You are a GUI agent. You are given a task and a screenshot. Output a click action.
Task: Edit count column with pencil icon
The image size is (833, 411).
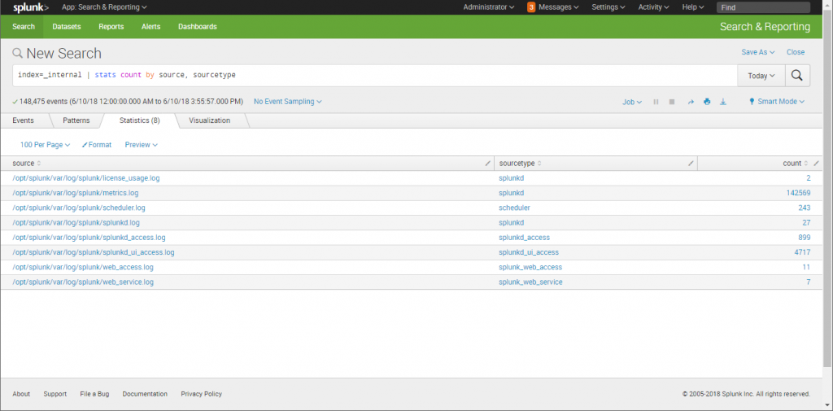[x=817, y=164]
